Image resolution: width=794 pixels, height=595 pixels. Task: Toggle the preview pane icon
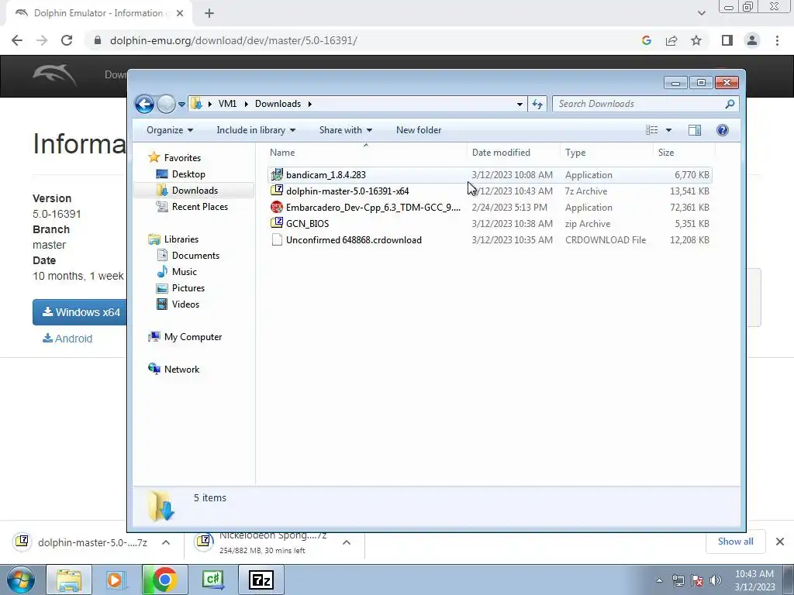695,130
